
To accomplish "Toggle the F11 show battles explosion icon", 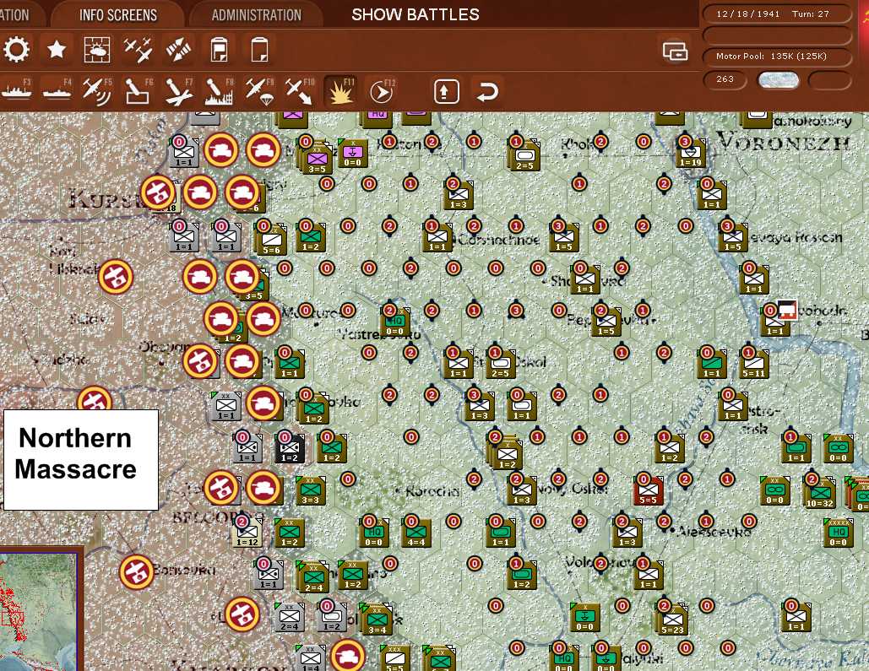I will [x=341, y=91].
